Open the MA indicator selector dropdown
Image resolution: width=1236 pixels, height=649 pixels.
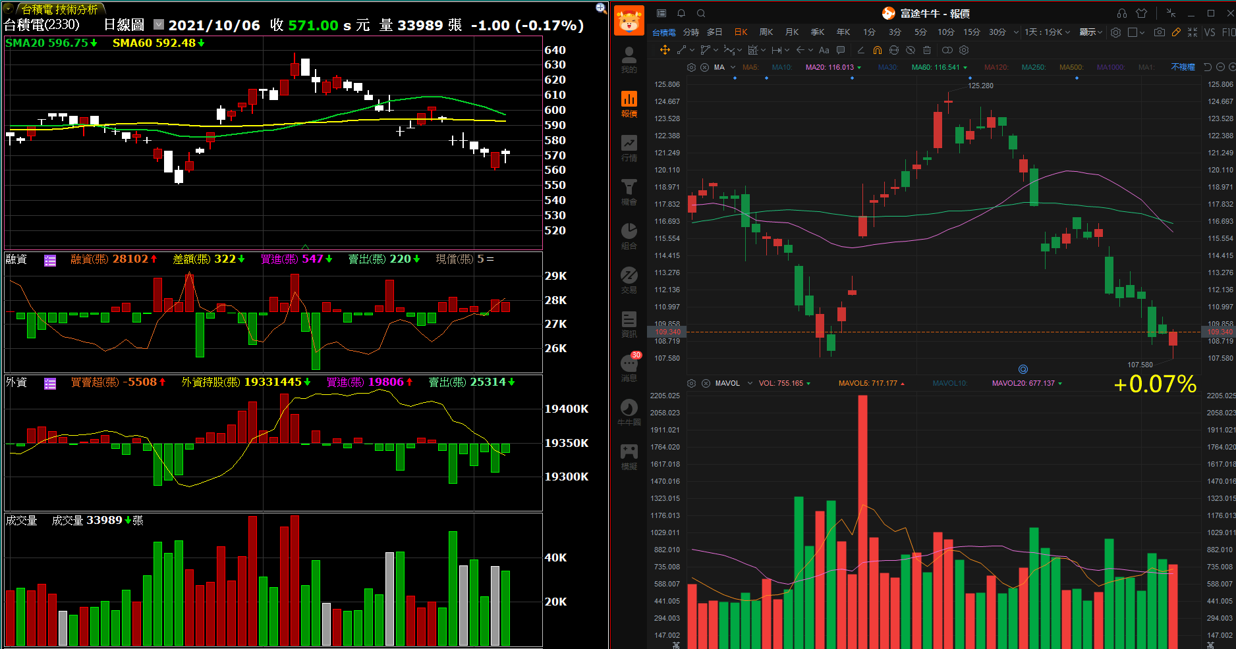[x=733, y=67]
